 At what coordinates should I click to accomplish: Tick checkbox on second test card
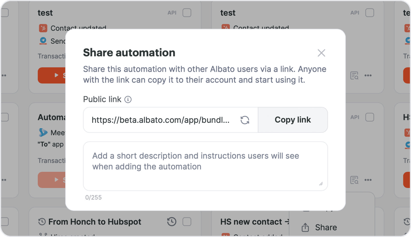[x=370, y=13]
